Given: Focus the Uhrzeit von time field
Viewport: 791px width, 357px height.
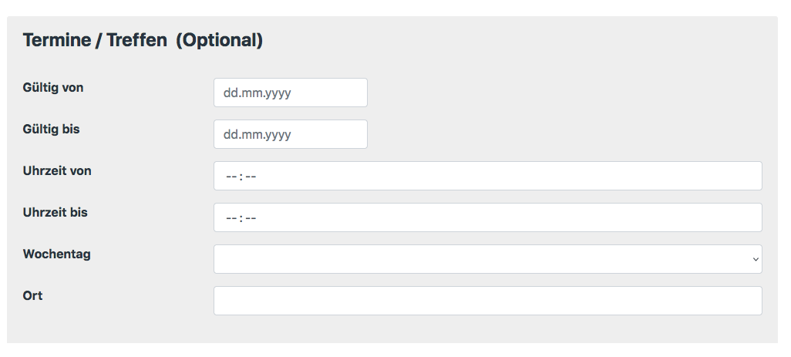Looking at the screenshot, I should coord(487,176).
